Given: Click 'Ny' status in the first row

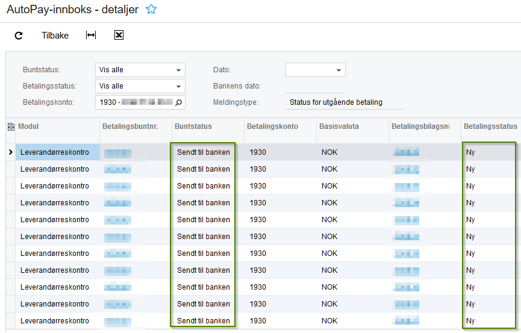Looking at the screenshot, I should 470,152.
